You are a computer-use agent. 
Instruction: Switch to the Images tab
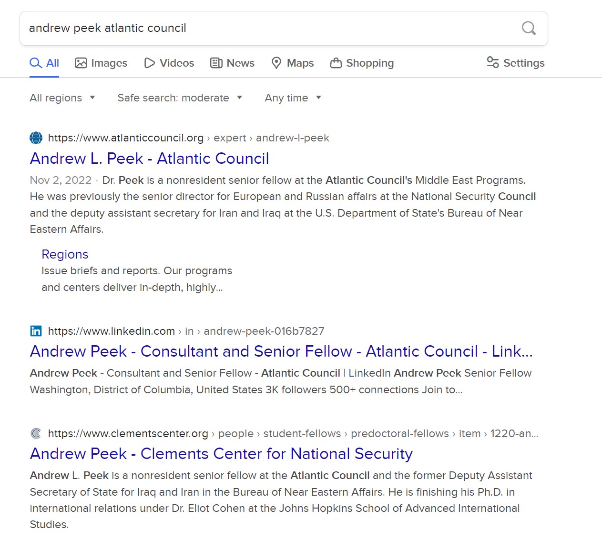(101, 63)
